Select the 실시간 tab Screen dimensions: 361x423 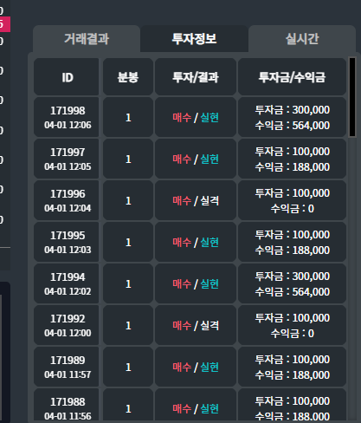tap(302, 39)
